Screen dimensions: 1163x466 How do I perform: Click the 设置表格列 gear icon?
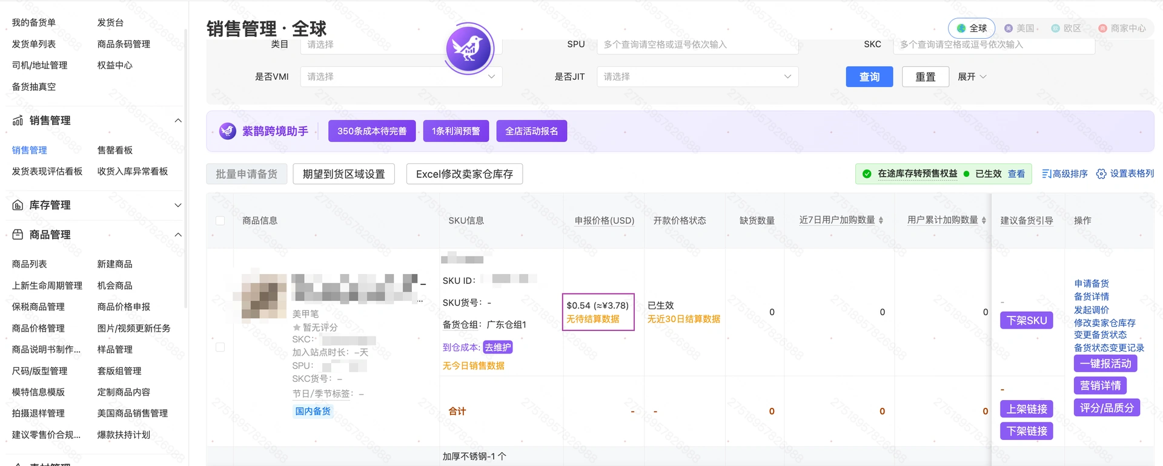point(1101,174)
